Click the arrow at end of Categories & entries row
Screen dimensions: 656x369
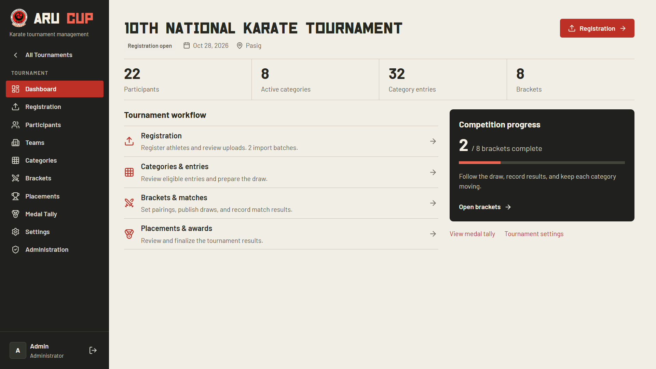coord(433,173)
